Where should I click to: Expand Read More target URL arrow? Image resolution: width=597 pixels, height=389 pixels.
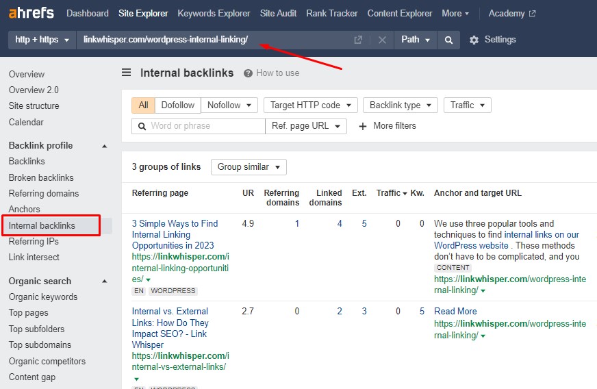coord(483,336)
